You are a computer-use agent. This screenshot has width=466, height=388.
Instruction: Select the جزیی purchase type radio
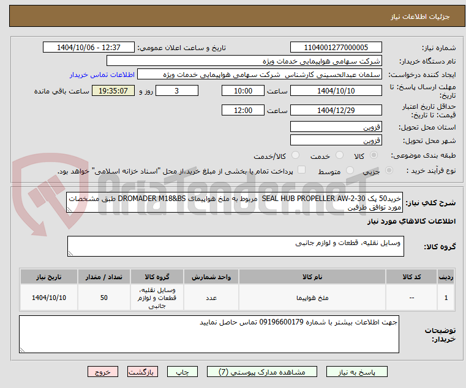coord(389,170)
